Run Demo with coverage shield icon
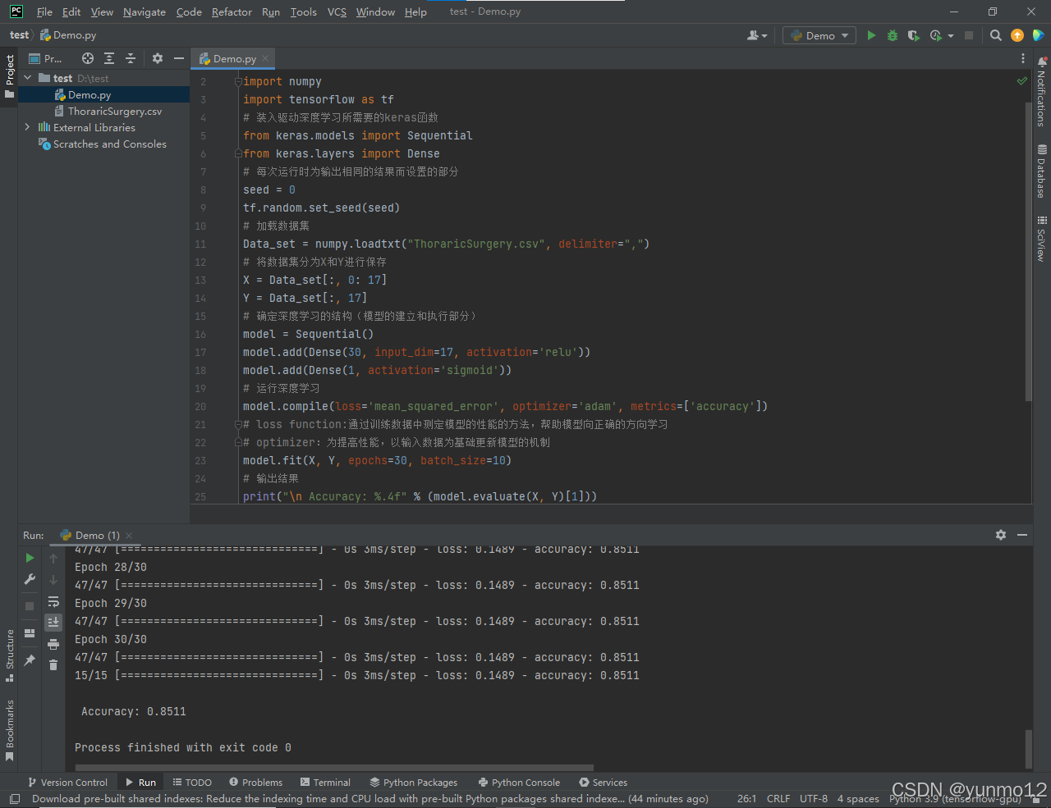The image size is (1051, 808). [913, 35]
